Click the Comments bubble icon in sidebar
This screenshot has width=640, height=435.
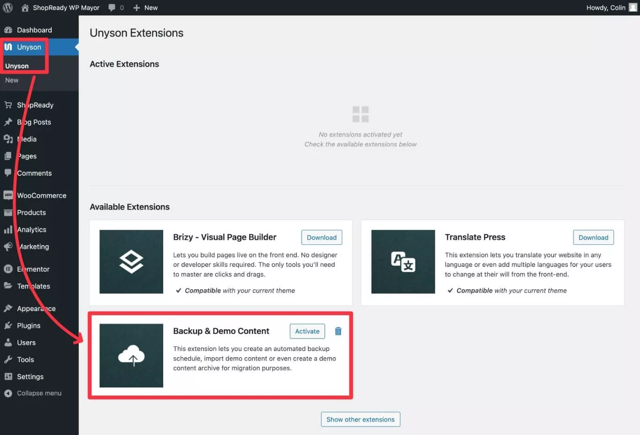click(8, 173)
